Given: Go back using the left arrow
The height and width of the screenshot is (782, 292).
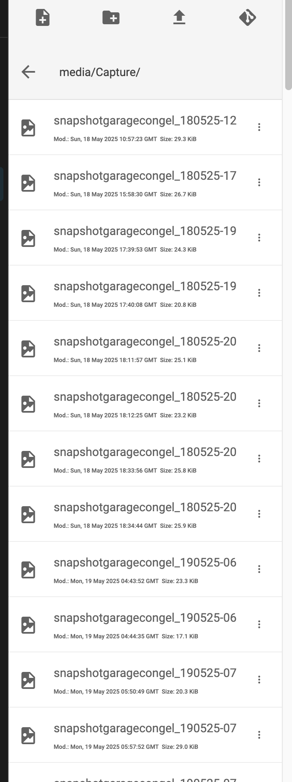Looking at the screenshot, I should click(x=28, y=72).
